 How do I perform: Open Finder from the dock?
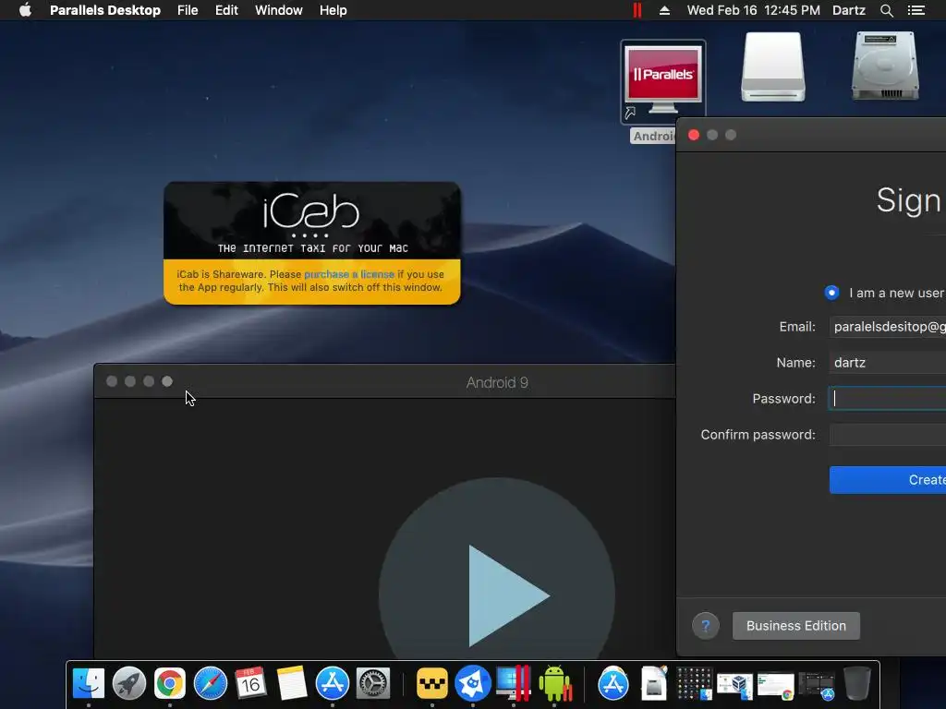coord(89,683)
